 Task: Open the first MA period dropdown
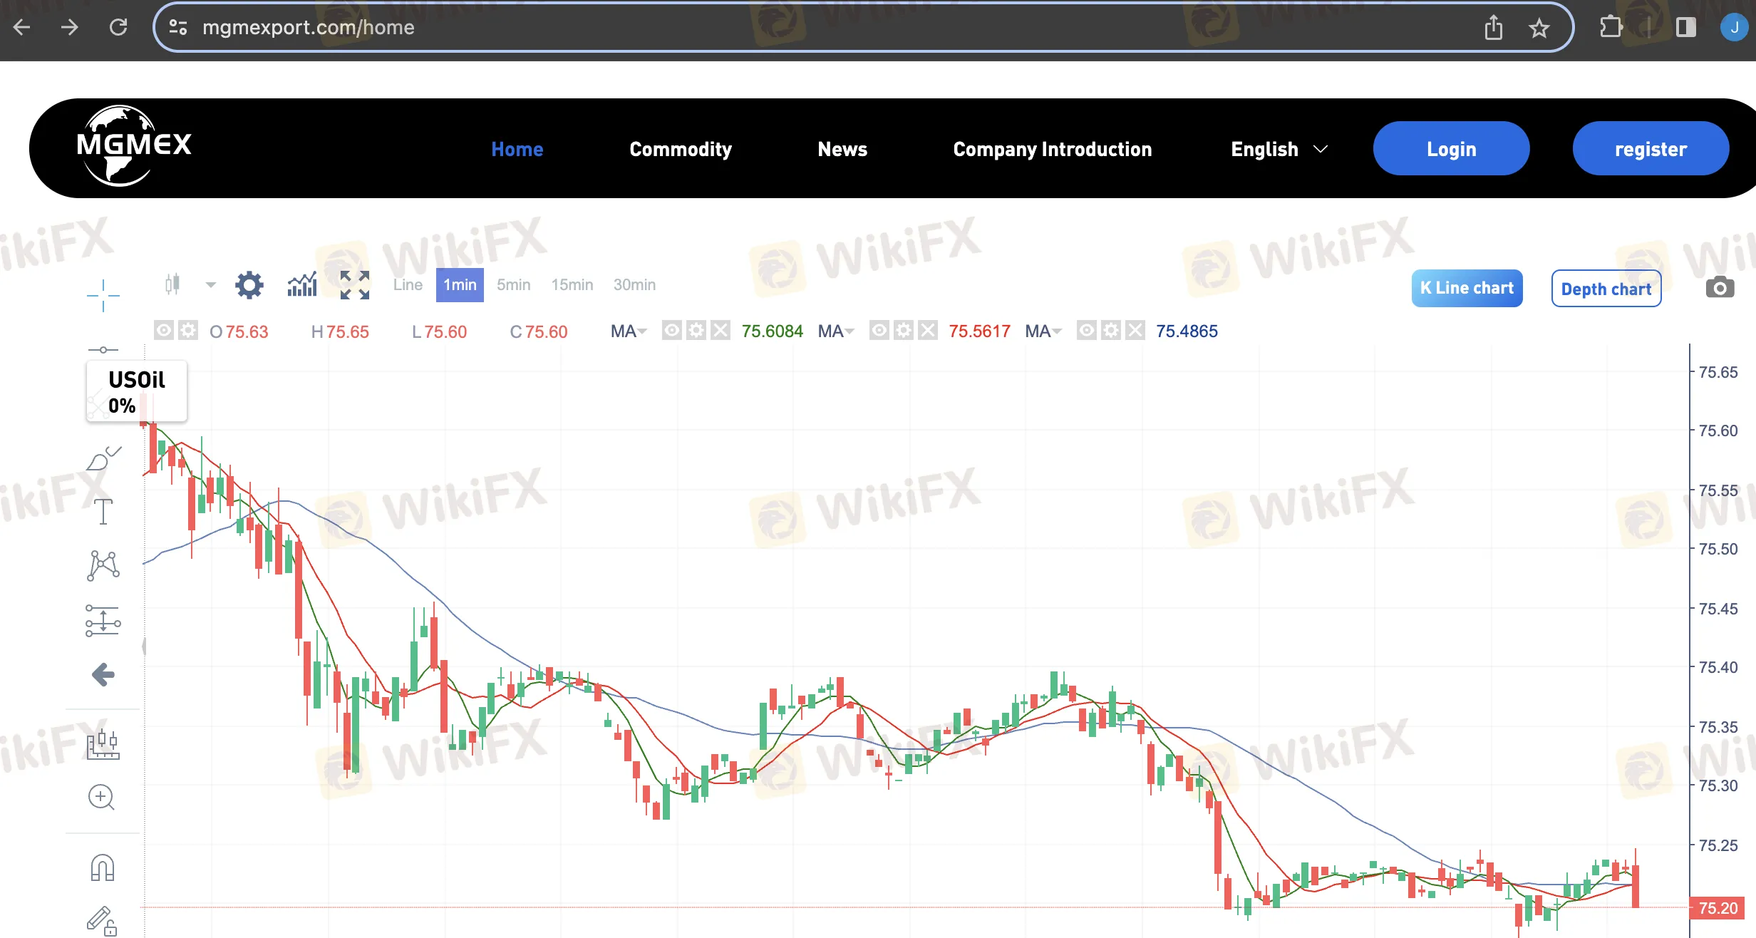(x=642, y=331)
